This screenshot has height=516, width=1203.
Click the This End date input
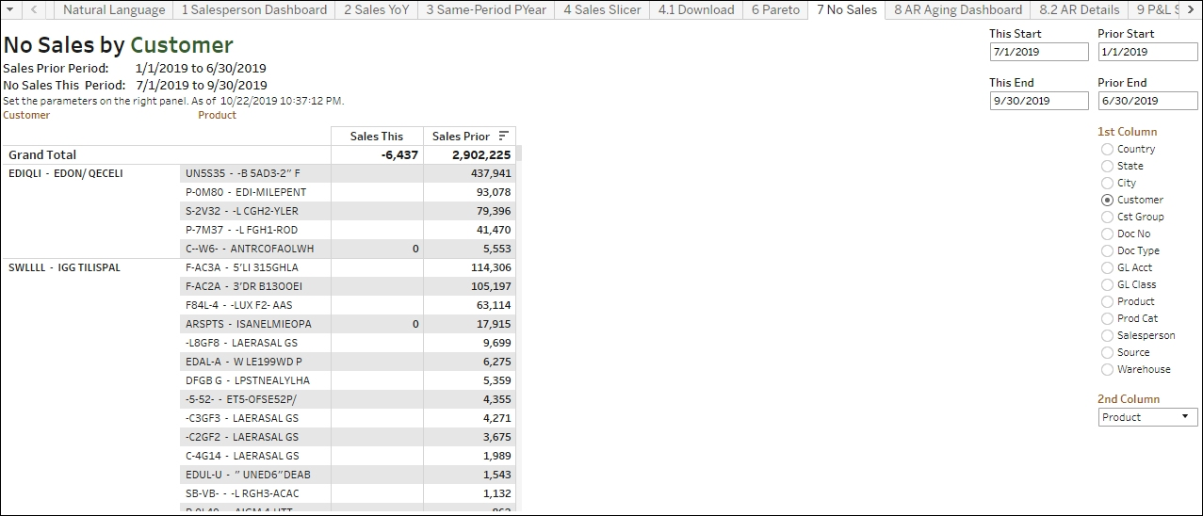(1038, 101)
